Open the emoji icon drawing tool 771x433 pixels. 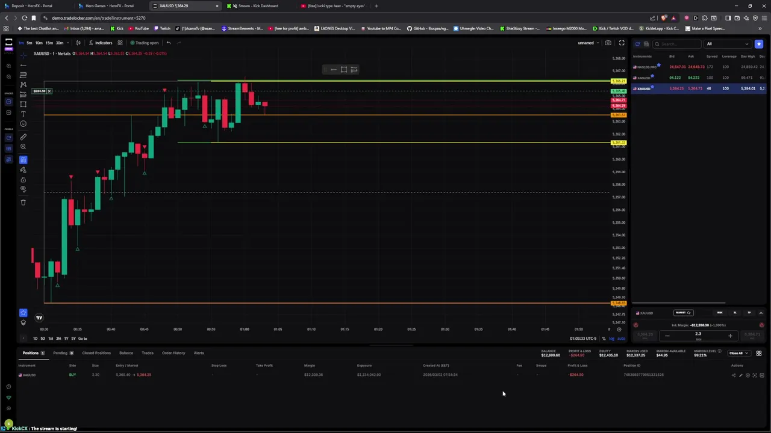click(x=23, y=124)
